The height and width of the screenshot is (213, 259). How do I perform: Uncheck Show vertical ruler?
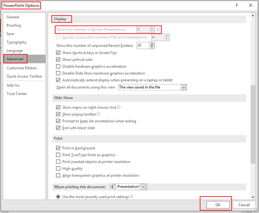pos(58,60)
